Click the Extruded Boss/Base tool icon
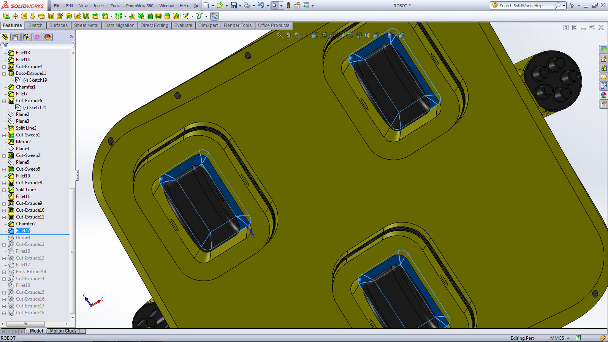Image resolution: width=608 pixels, height=342 pixels. pyautogui.click(x=6, y=16)
